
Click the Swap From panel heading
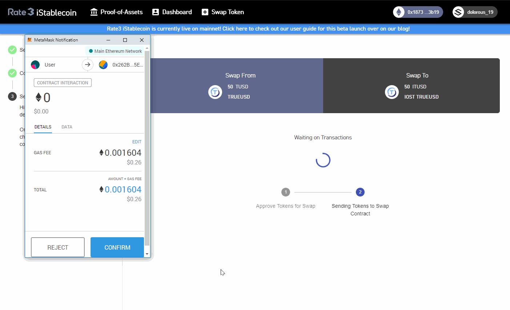tap(240, 75)
